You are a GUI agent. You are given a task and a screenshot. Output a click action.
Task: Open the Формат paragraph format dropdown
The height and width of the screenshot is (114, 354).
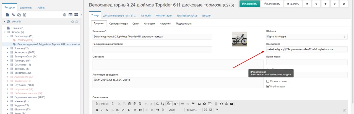click(x=194, y=110)
